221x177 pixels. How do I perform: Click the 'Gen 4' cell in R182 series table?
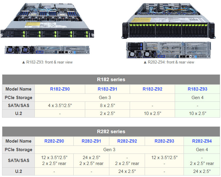(197, 97)
